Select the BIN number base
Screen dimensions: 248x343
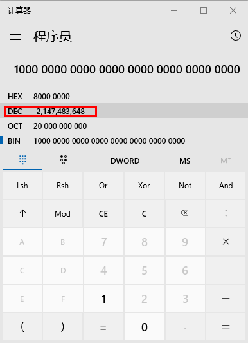pos(124,141)
